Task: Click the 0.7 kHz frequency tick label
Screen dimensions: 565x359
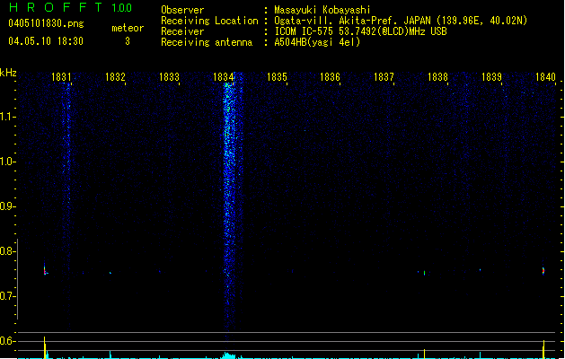Action: point(7,296)
